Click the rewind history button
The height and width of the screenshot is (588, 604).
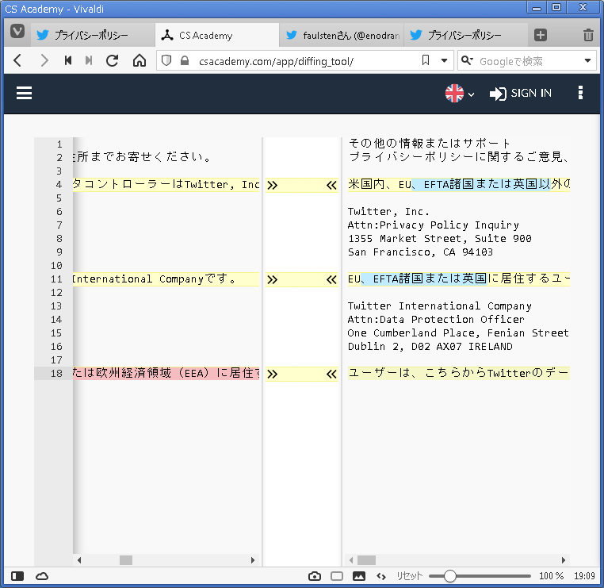[68, 60]
